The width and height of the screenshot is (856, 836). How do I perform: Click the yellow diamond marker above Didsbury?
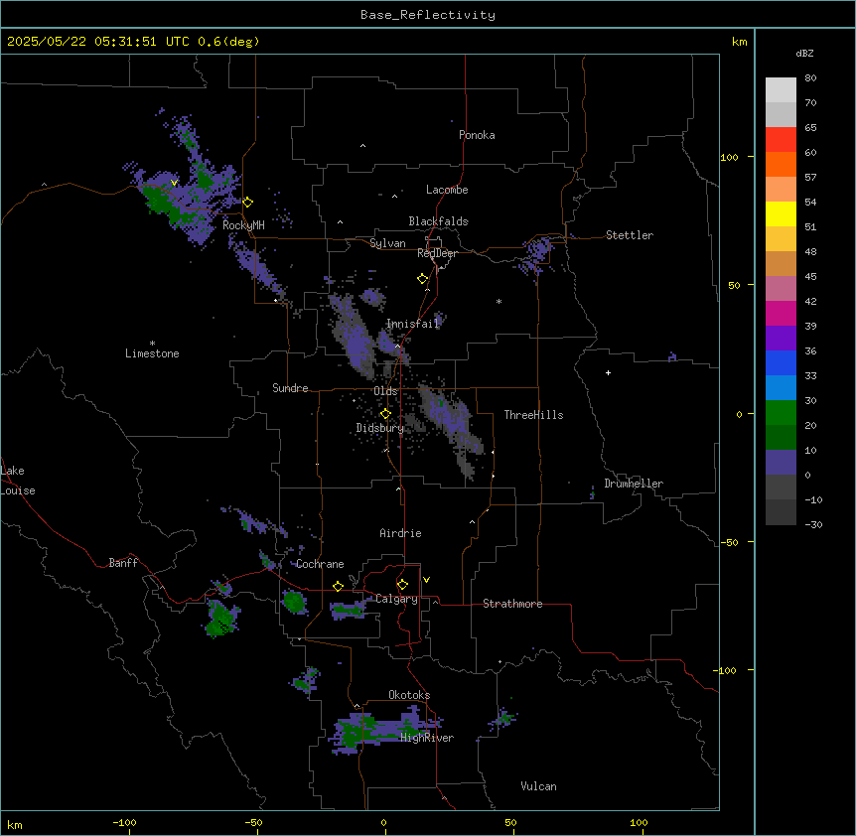coord(385,414)
